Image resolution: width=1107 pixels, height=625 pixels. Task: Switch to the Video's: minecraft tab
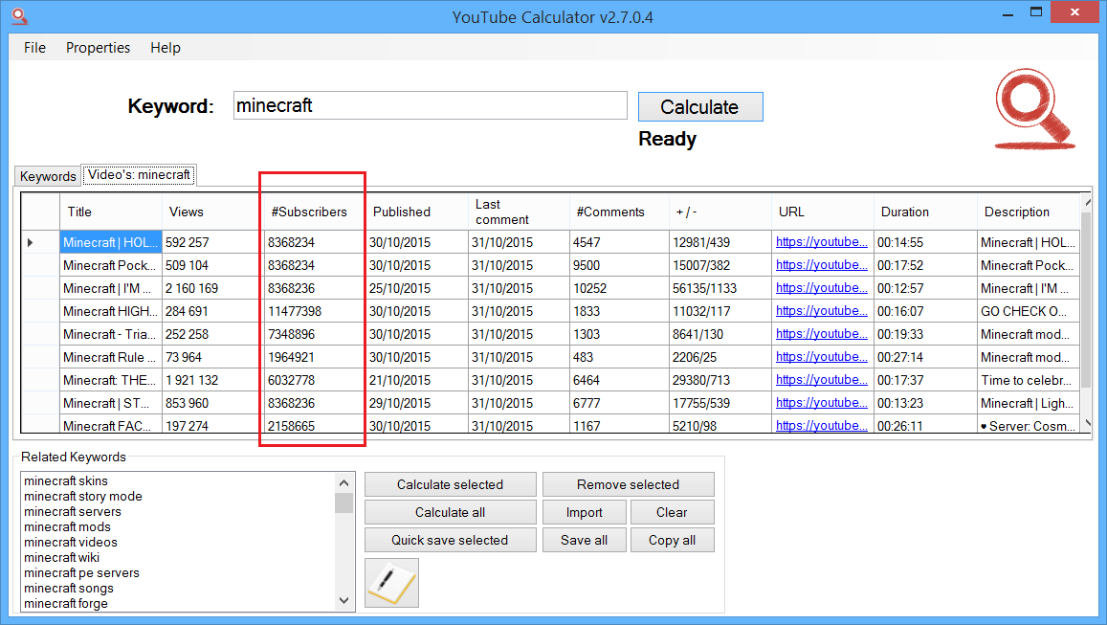click(139, 174)
